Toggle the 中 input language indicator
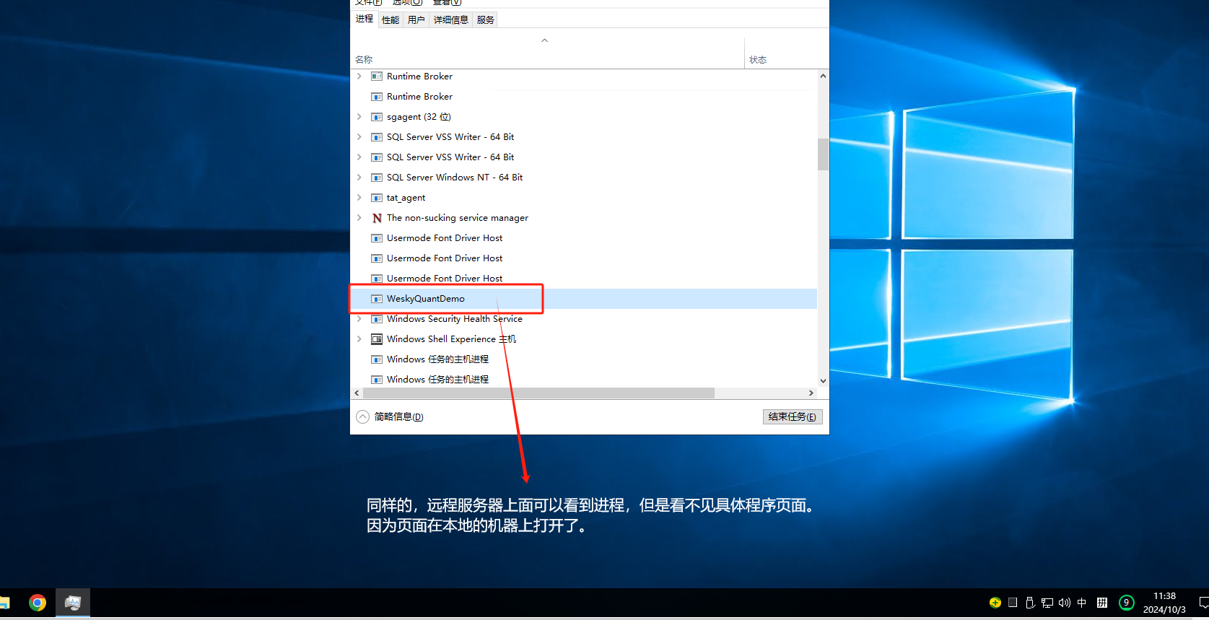 coord(1082,603)
